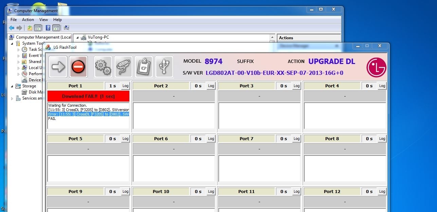
Task: Click the LG logo
Action: [x=376, y=67]
